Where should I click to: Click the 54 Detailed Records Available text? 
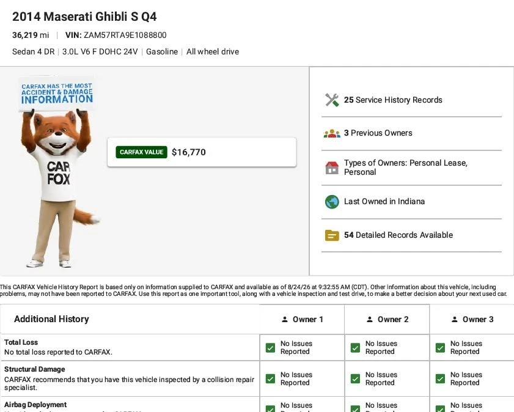[398, 235]
